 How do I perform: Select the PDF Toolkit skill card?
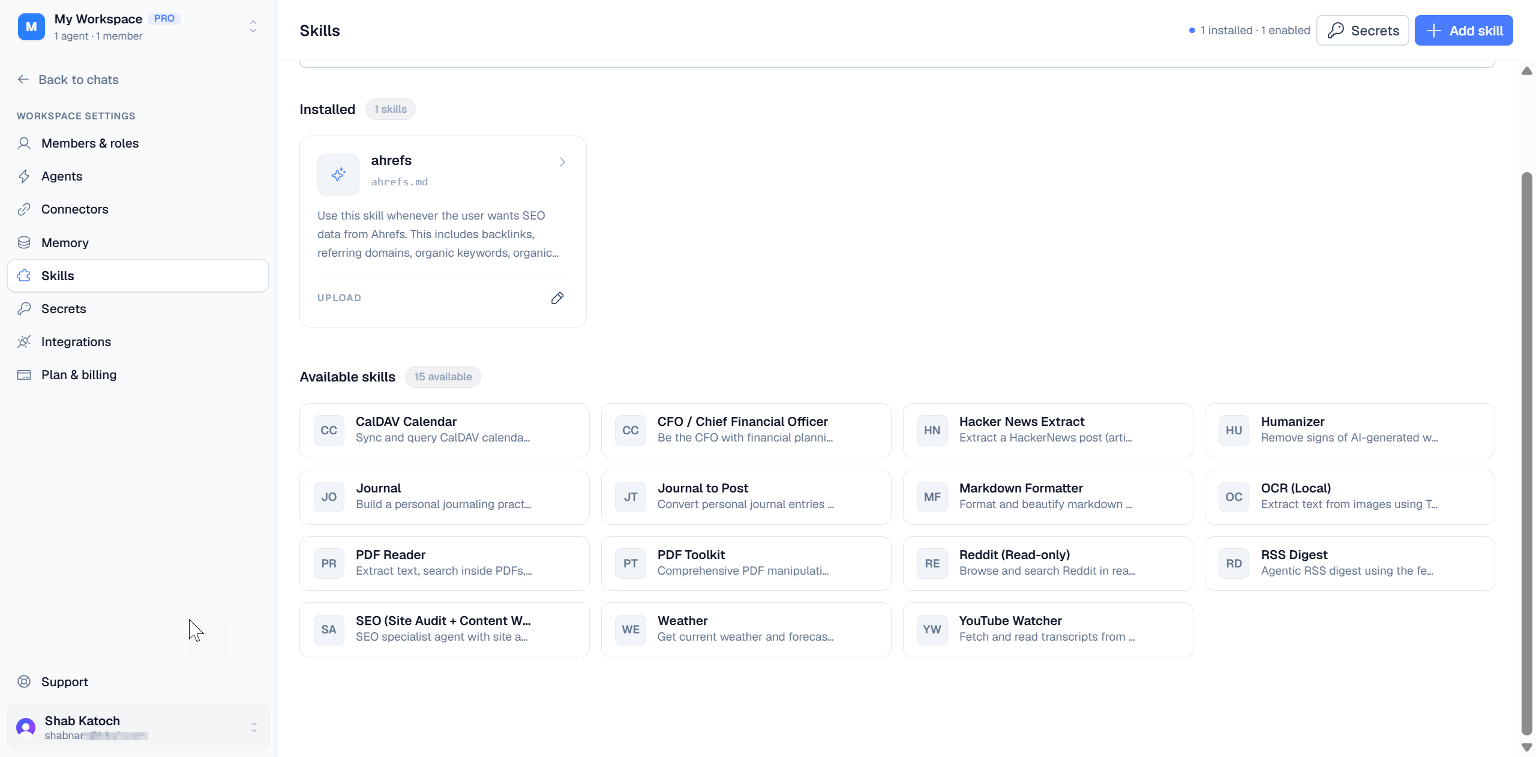coord(746,563)
